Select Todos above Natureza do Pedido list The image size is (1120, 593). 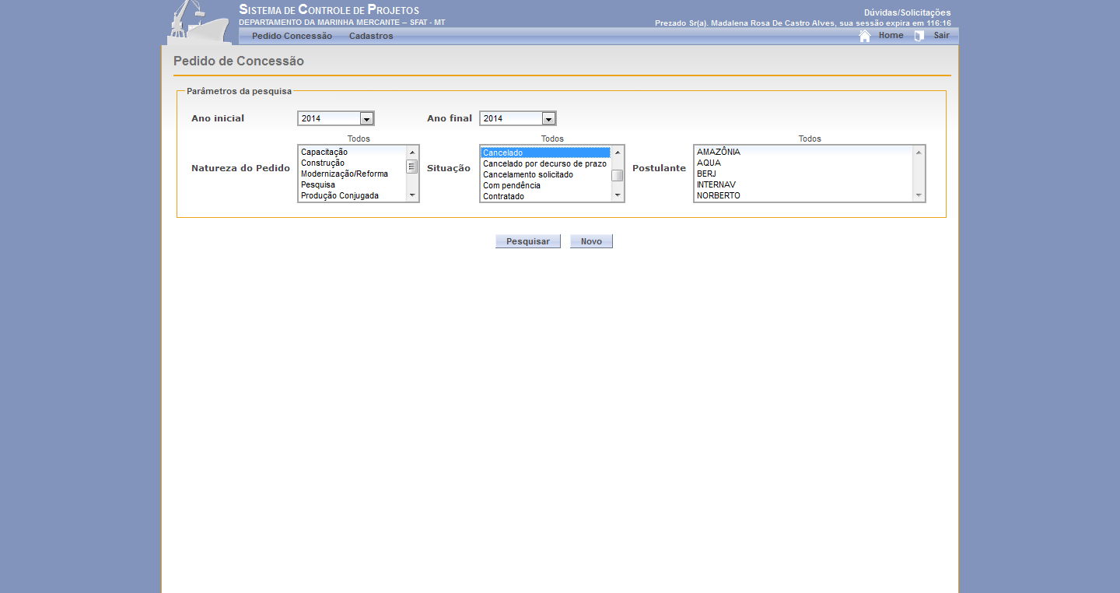359,139
